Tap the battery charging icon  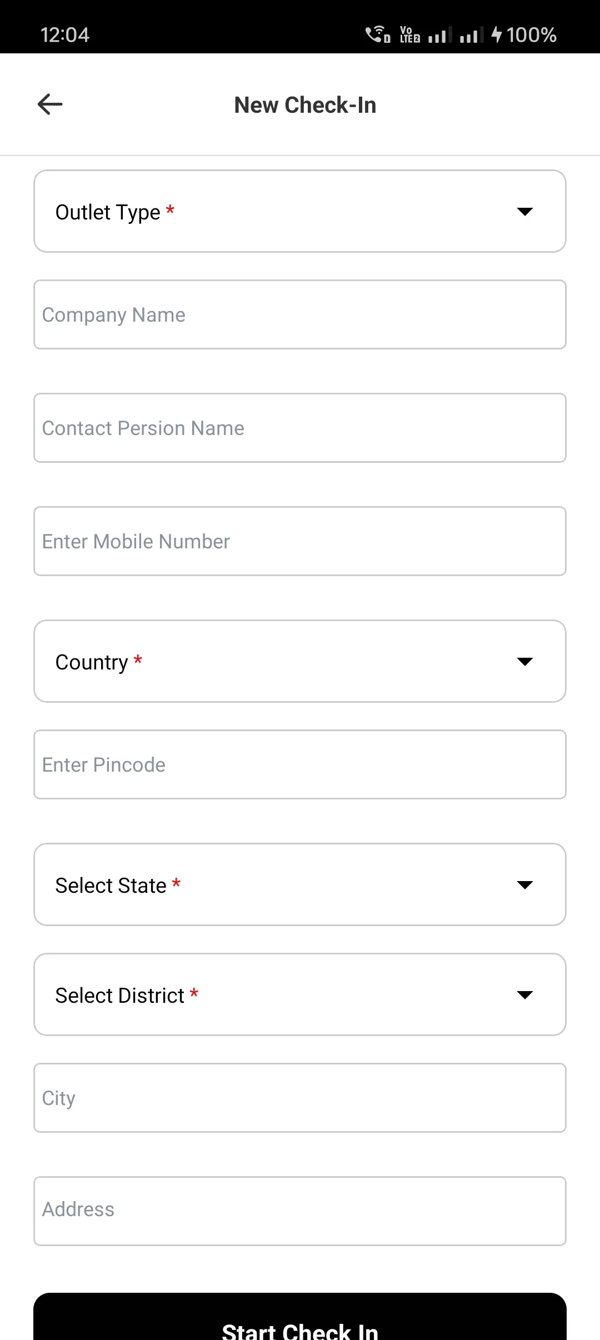click(x=497, y=35)
